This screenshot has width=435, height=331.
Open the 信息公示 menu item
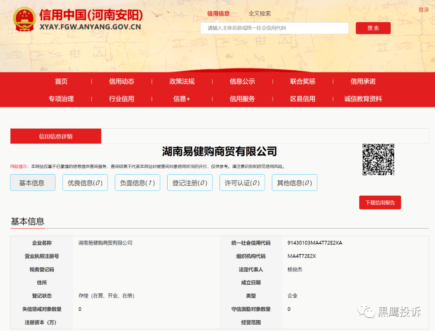click(x=242, y=81)
